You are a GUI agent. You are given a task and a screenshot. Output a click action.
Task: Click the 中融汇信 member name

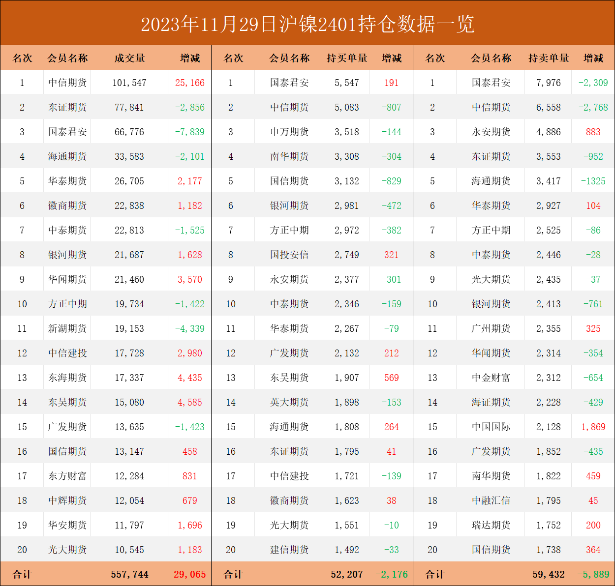tap(491, 500)
